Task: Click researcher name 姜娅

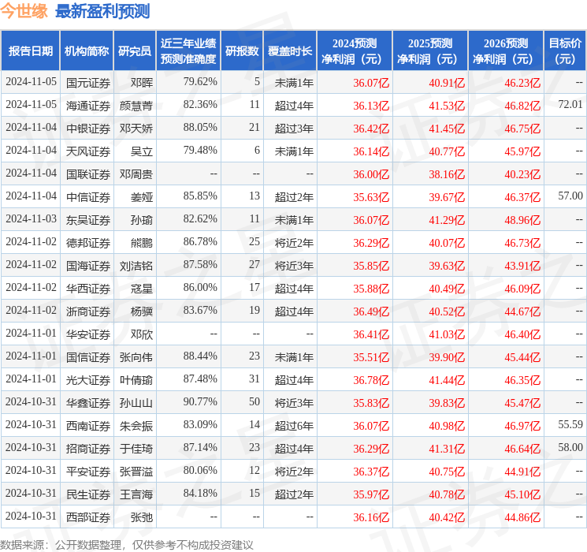Action: (x=142, y=196)
